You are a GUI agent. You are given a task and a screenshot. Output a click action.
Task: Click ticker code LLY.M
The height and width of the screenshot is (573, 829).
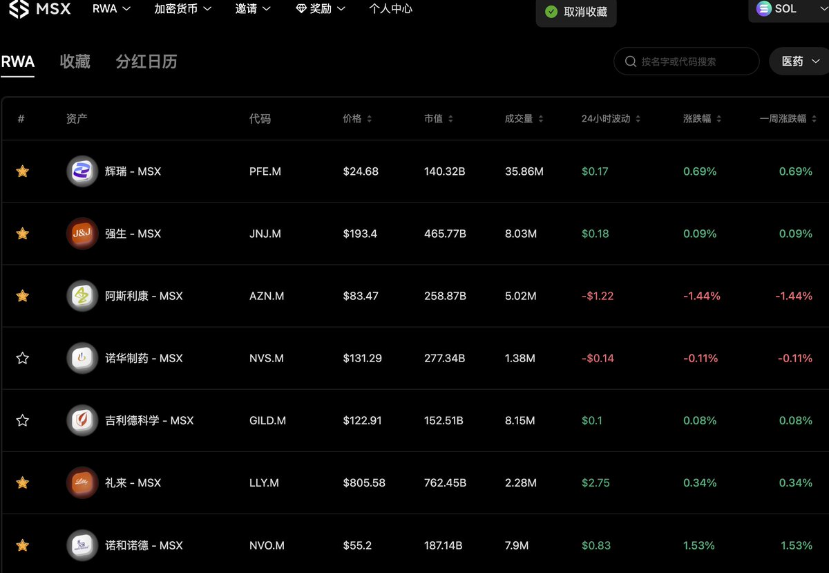(264, 482)
